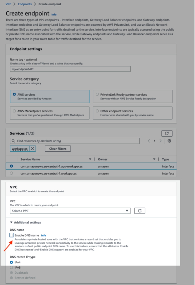Screen dimensions: 195x285
Task: Select IPv6 as DNS record IP type
Action: [11, 267]
